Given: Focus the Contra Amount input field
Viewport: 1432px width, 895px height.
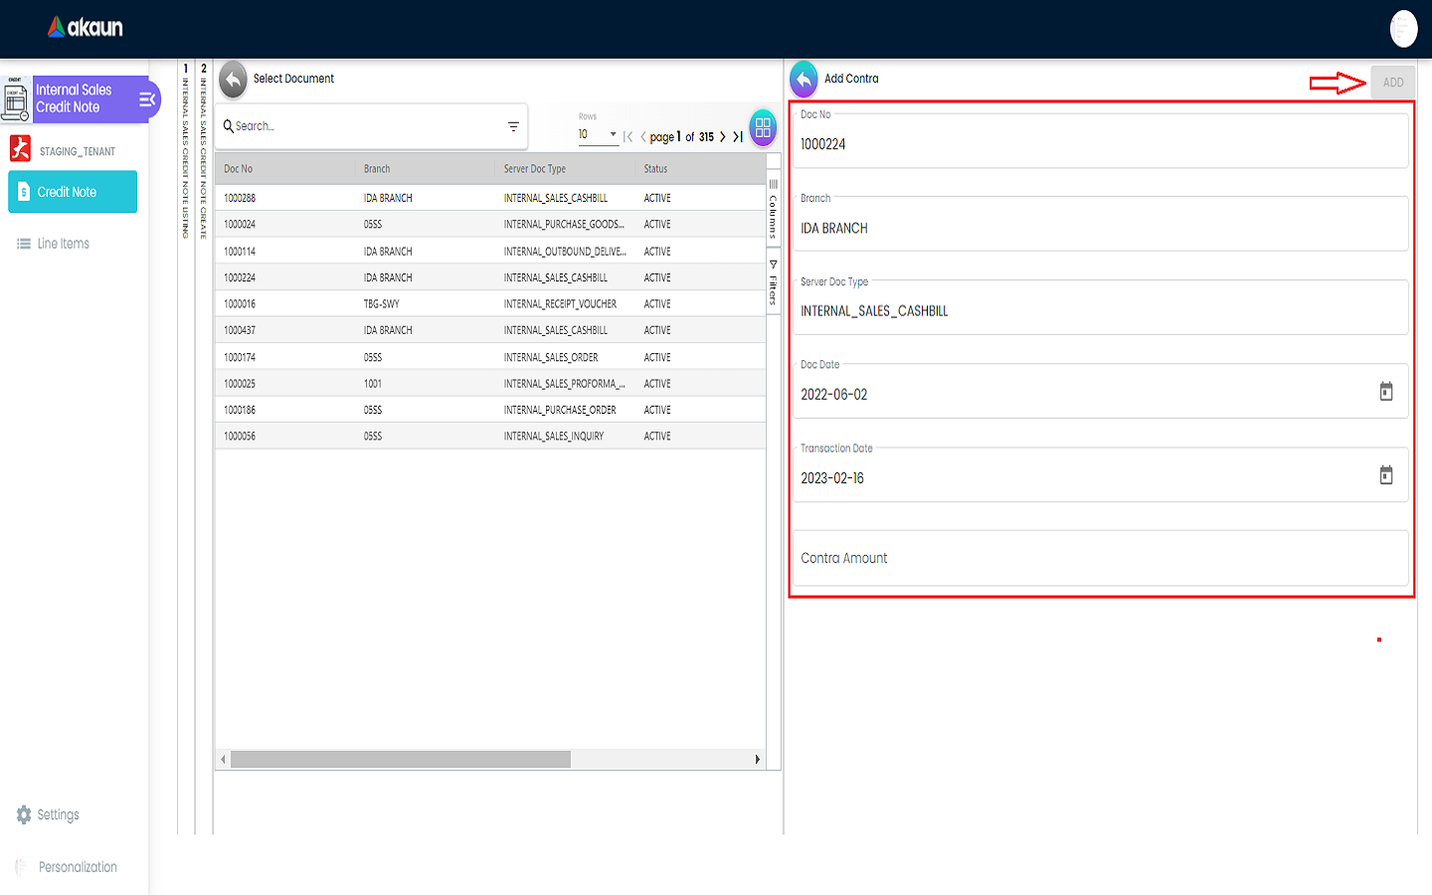Looking at the screenshot, I should tap(1100, 559).
